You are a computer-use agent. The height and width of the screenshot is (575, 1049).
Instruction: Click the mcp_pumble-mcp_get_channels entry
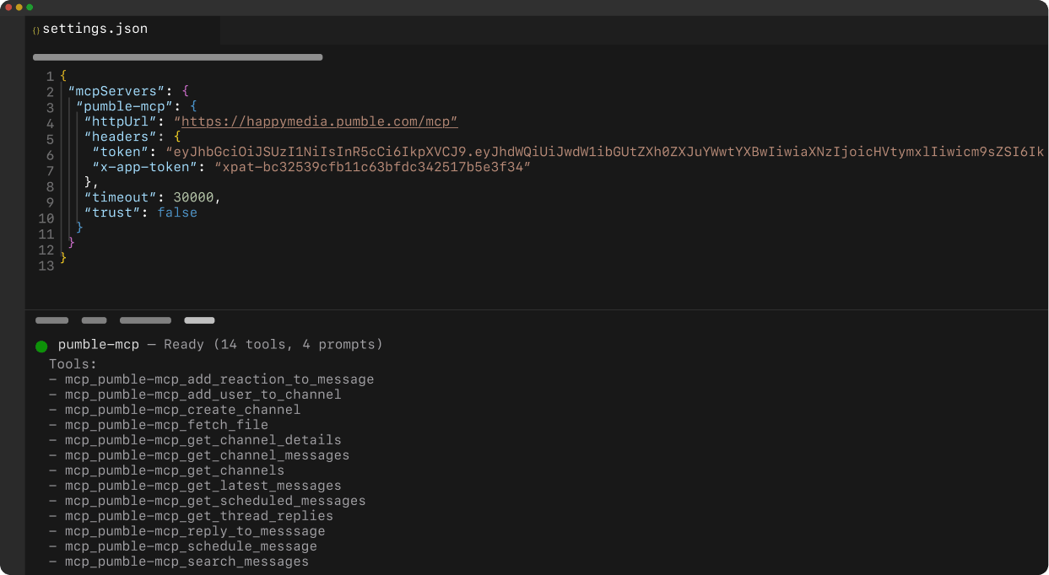tap(175, 470)
